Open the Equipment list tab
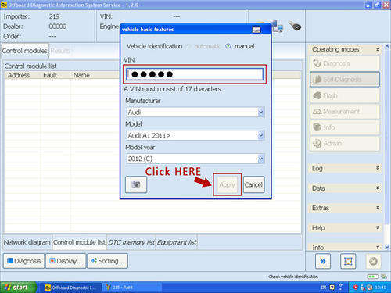391x293 pixels. pyautogui.click(x=177, y=242)
